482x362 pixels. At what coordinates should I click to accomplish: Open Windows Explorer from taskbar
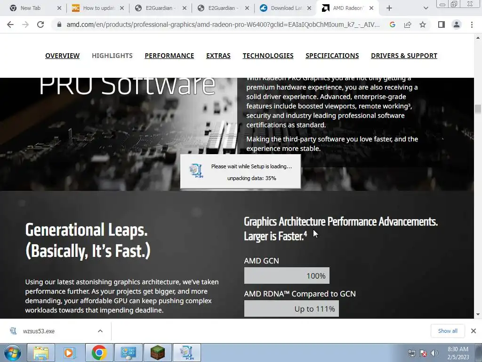[41, 353]
